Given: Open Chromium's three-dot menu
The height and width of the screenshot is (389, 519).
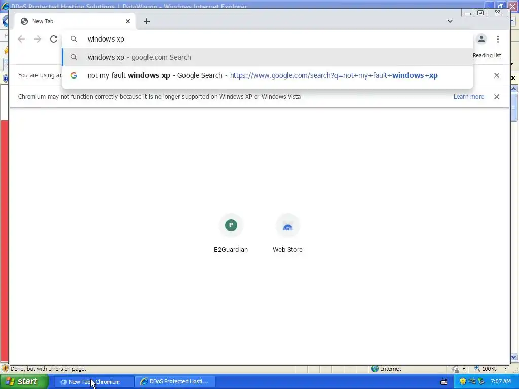Looking at the screenshot, I should click(x=498, y=39).
